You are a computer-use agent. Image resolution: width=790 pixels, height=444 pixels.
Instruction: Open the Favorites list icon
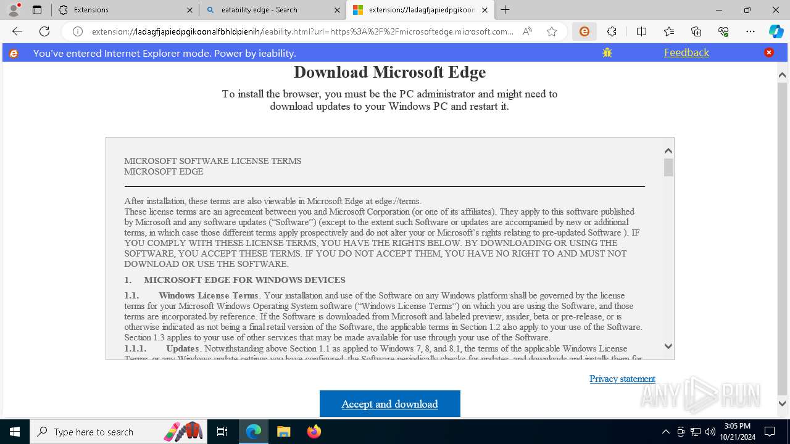coord(669,31)
